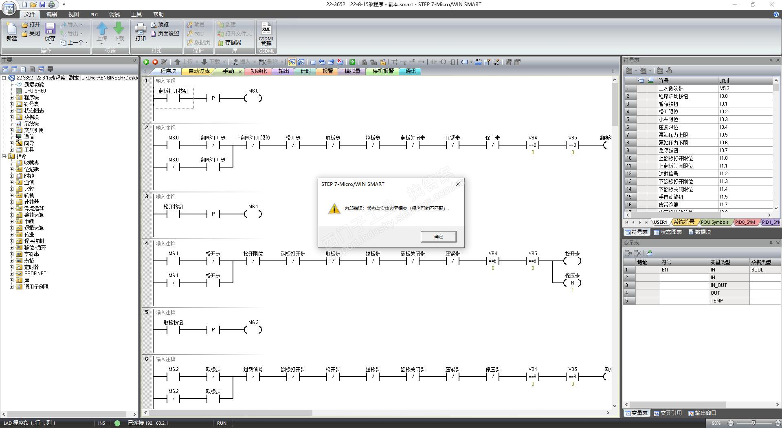The height and width of the screenshot is (428, 782).
Task: Switch to POU Symbols tab
Action: point(714,222)
